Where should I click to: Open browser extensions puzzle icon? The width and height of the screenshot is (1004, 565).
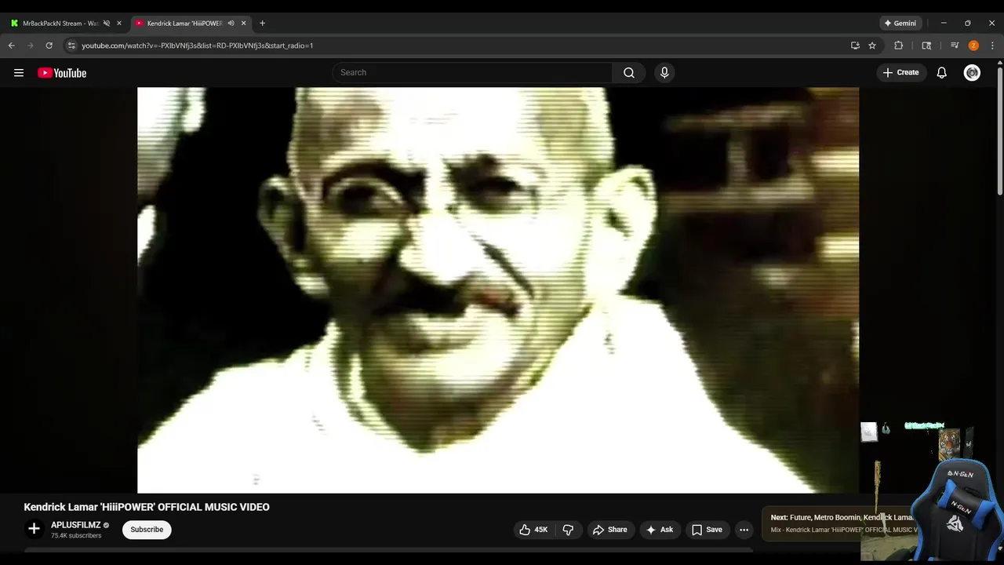click(x=899, y=46)
